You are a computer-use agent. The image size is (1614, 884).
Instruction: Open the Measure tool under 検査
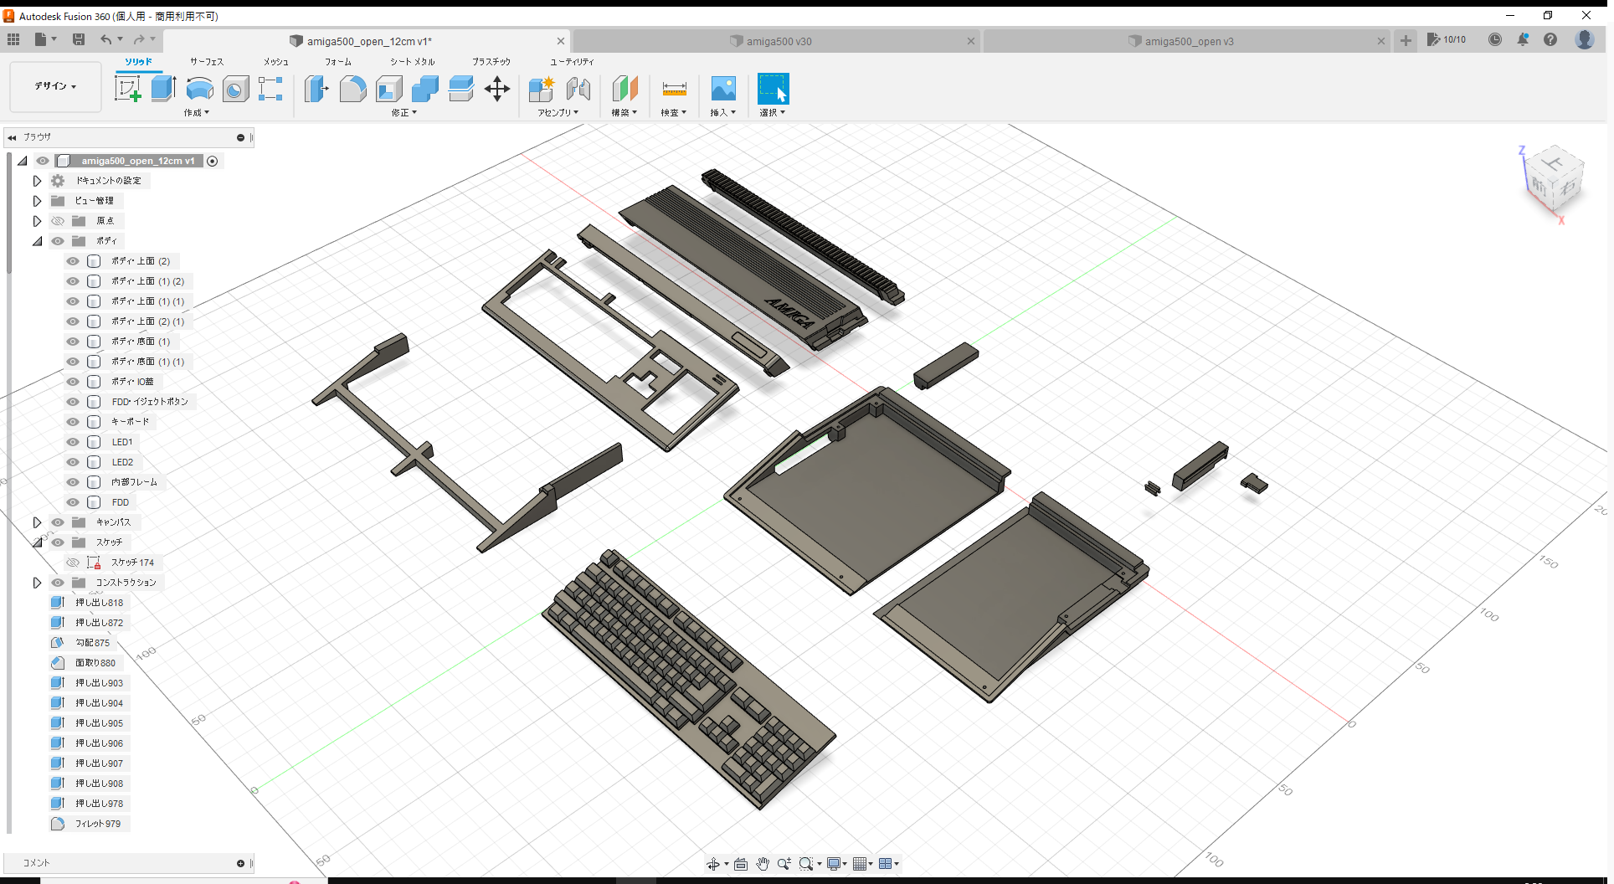(674, 89)
